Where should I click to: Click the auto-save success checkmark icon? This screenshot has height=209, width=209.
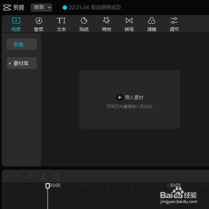point(65,8)
